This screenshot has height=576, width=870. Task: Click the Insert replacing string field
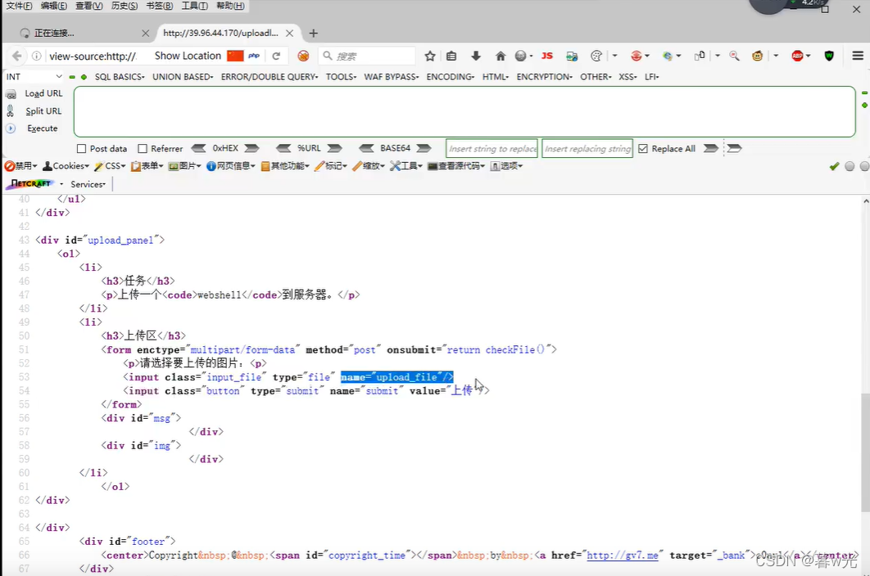pyautogui.click(x=587, y=149)
